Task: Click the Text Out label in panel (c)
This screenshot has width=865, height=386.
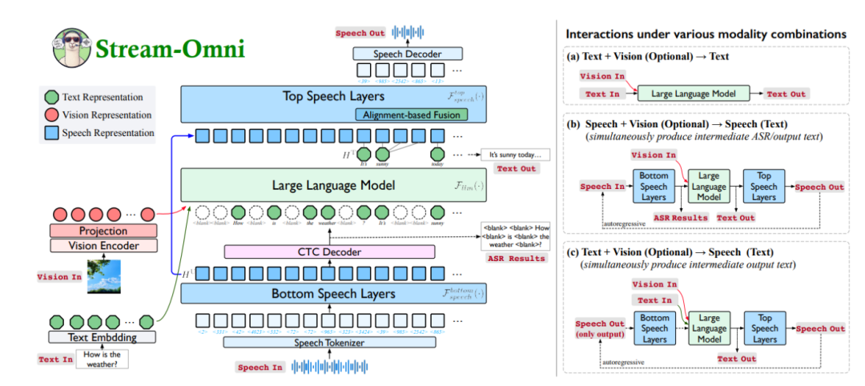Action: [x=737, y=359]
